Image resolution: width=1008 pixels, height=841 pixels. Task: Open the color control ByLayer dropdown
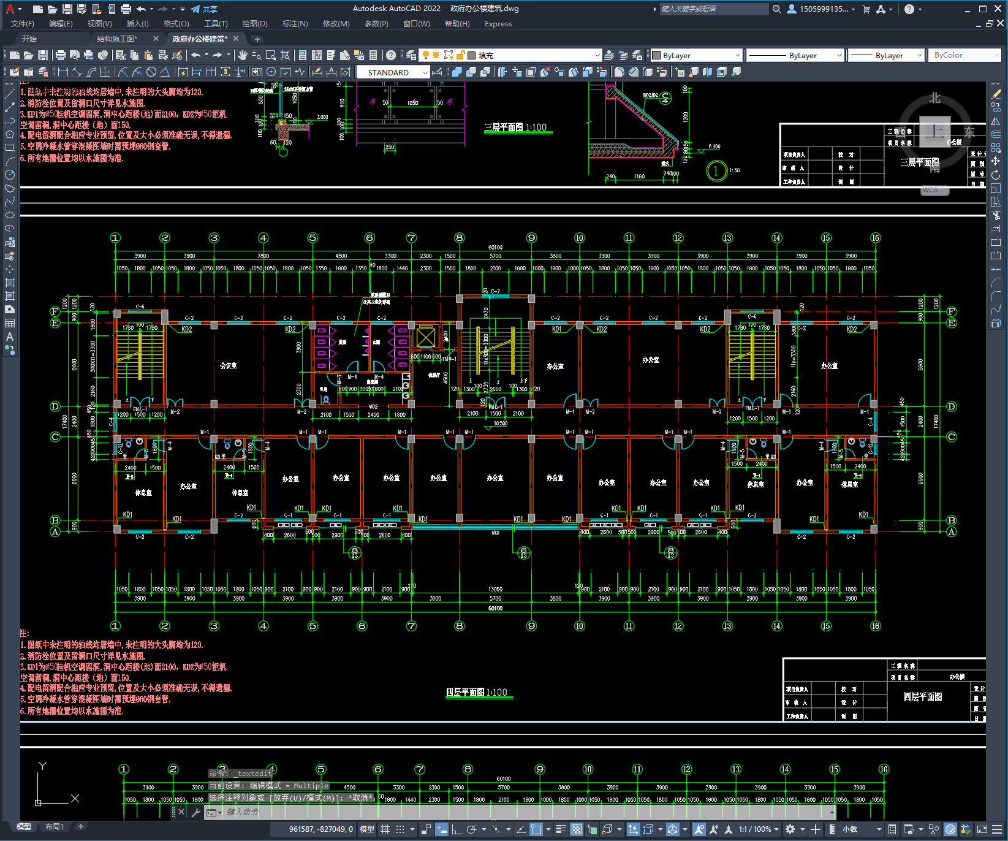696,55
